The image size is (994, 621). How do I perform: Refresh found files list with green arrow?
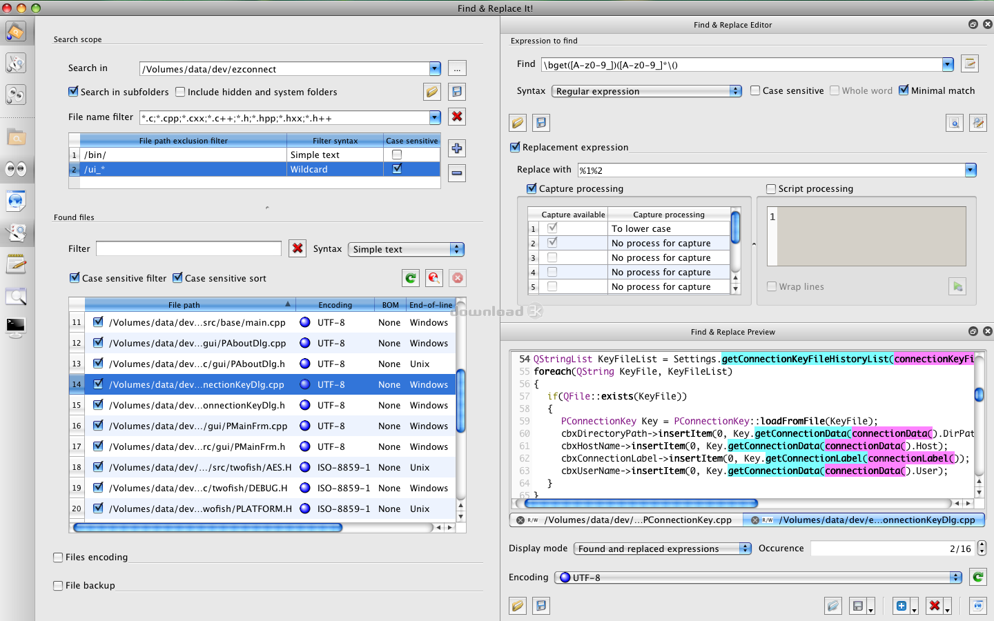pos(411,278)
